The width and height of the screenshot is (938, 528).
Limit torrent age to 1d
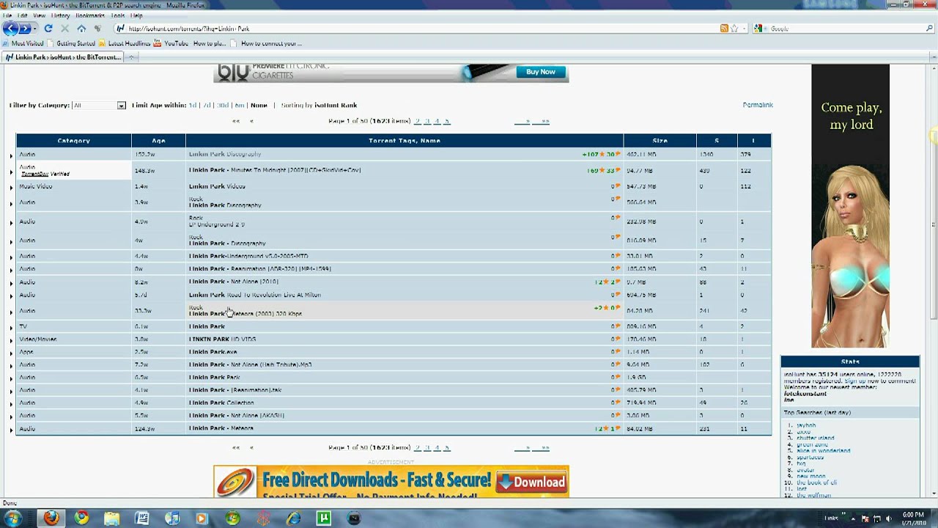pyautogui.click(x=192, y=106)
